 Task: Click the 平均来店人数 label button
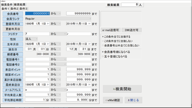coord(13,95)
